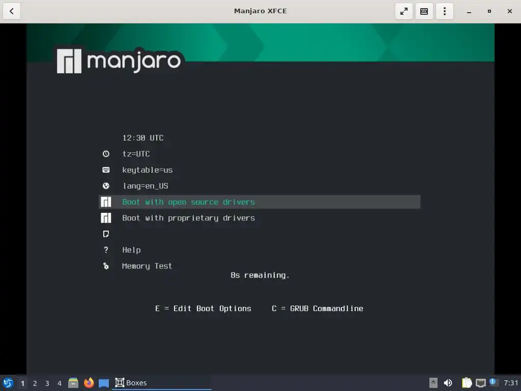Launch Firefox from the taskbar

pyautogui.click(x=89, y=383)
